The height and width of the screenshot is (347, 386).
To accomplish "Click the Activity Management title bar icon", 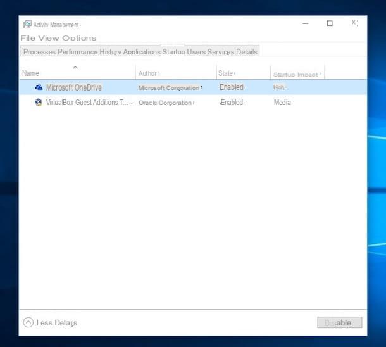I will pos(27,25).
